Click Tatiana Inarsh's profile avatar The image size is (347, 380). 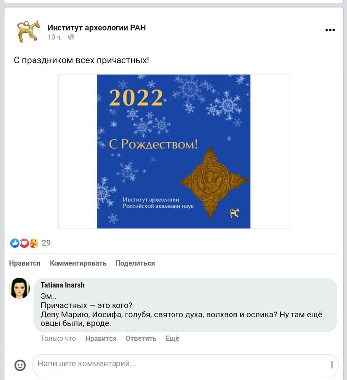point(20,288)
